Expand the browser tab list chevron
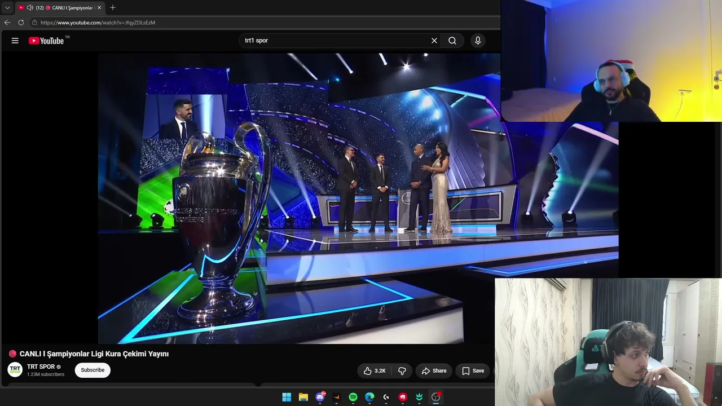Viewport: 722px width, 406px height. pyautogui.click(x=7, y=8)
